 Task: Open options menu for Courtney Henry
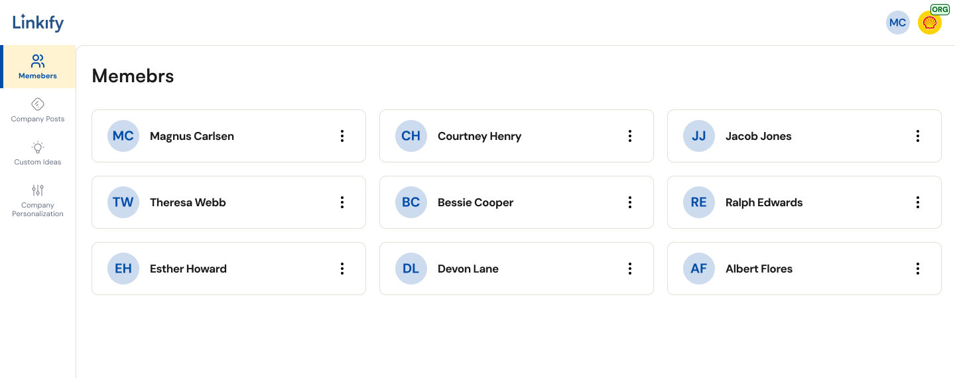(630, 136)
